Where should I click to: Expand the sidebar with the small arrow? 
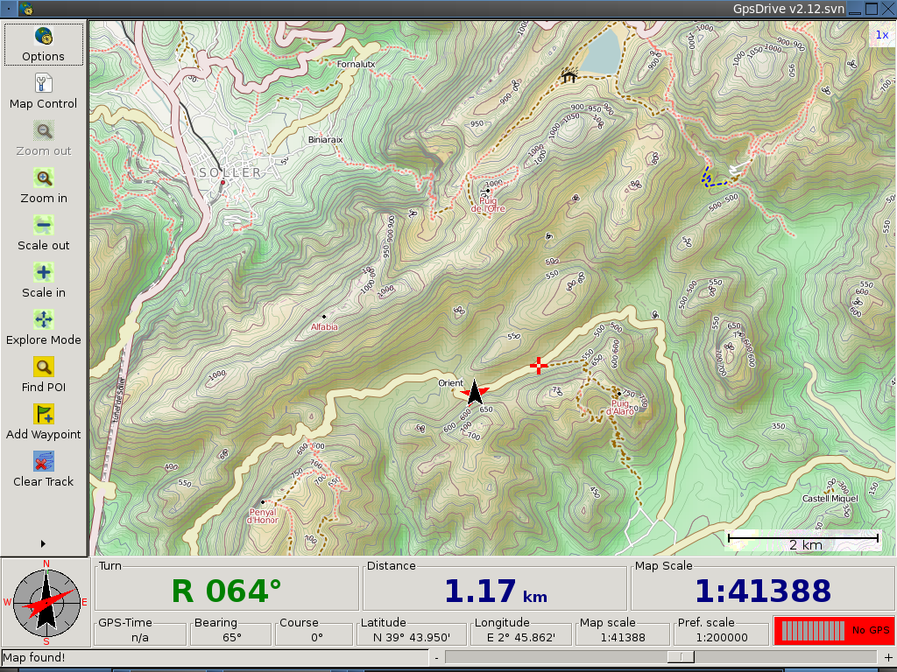coord(43,543)
